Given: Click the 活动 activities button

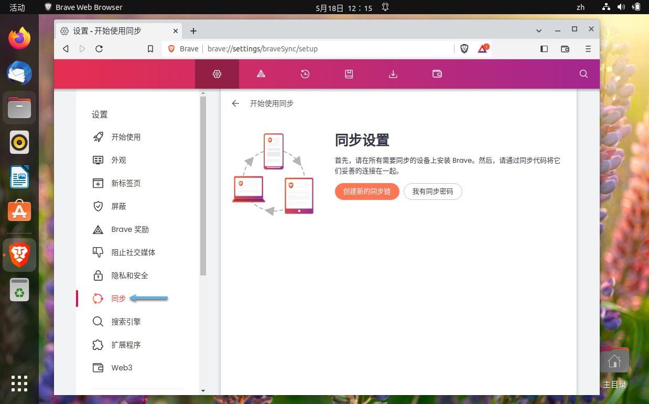Looking at the screenshot, I should click(x=17, y=7).
